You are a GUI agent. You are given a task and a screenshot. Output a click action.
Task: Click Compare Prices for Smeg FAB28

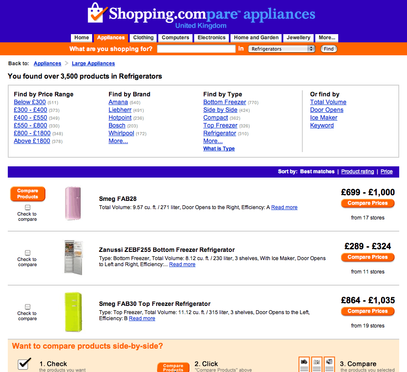[368, 203]
